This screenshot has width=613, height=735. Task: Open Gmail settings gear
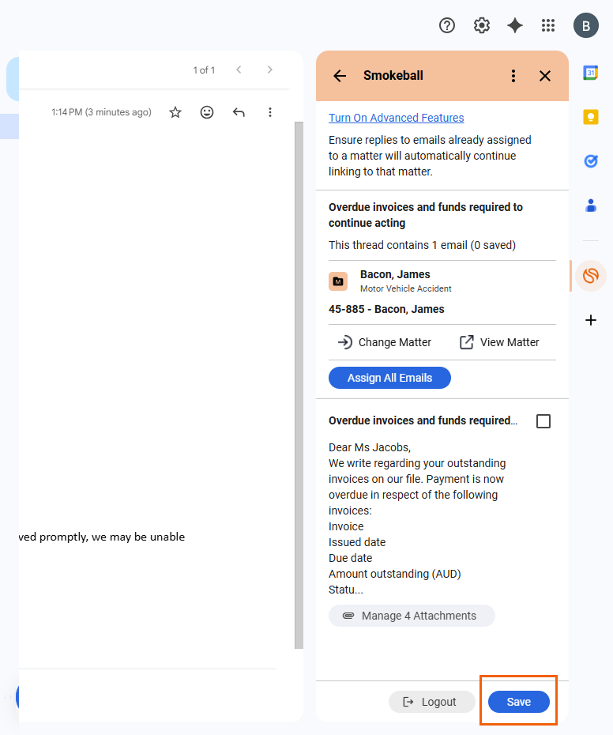[482, 25]
